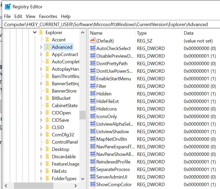Click '(value not set)' data cell
The width and height of the screenshot is (220, 189).
tap(198, 41)
